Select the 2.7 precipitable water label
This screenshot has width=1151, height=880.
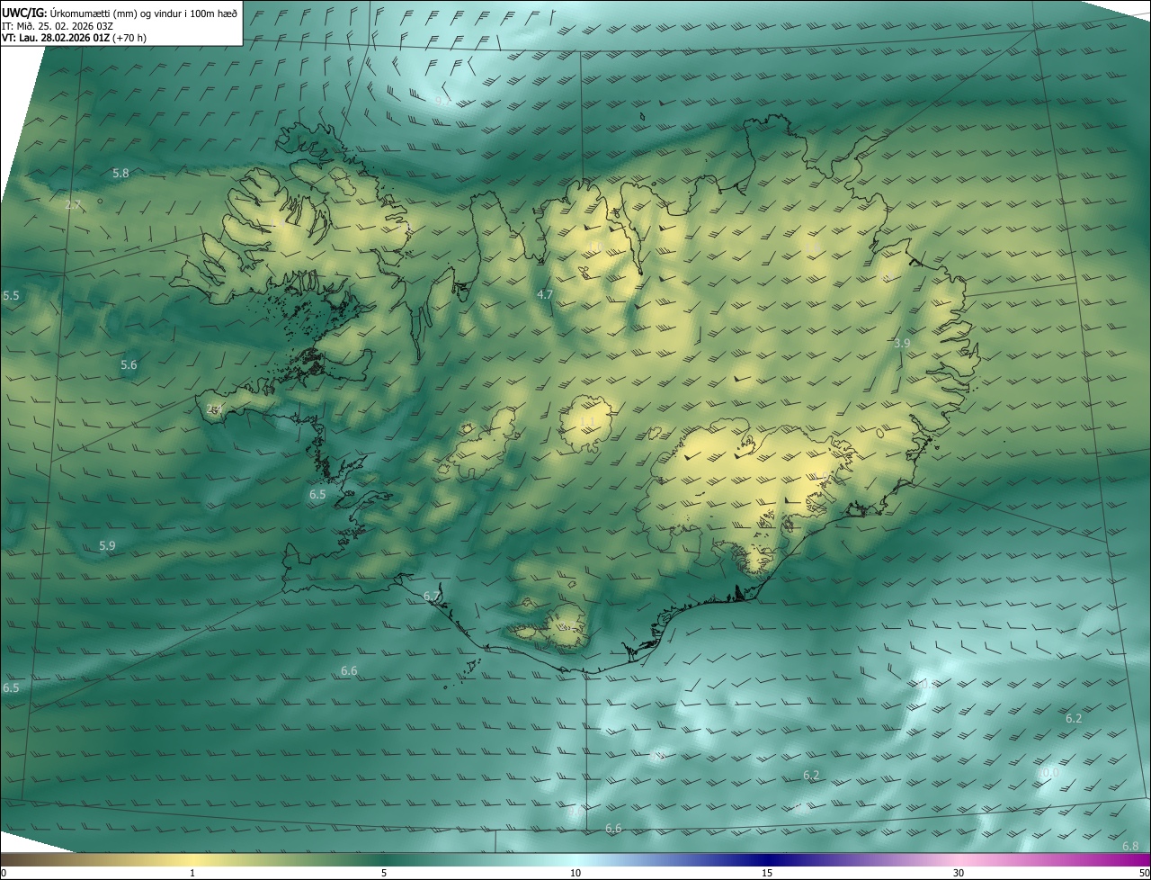click(x=74, y=205)
